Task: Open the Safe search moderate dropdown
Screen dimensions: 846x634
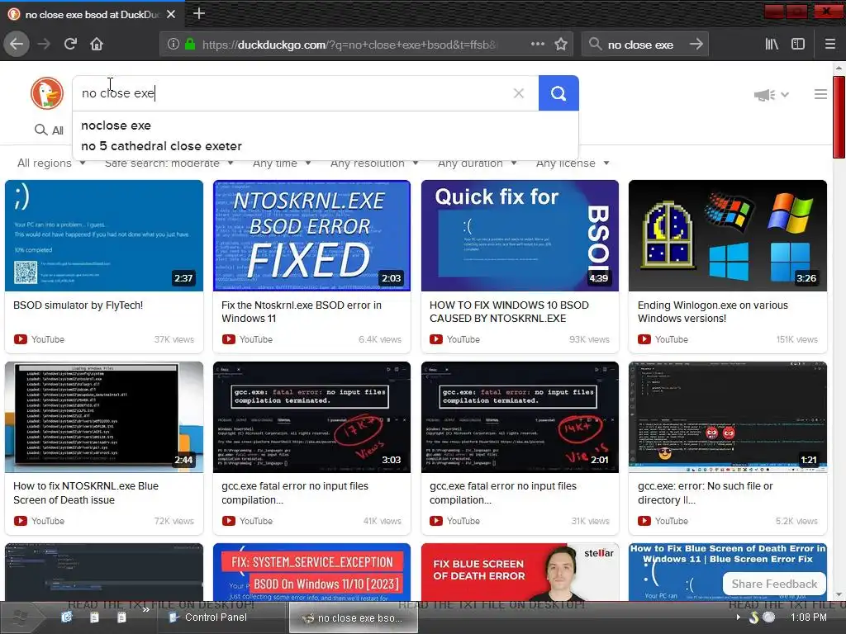Action: [x=169, y=163]
